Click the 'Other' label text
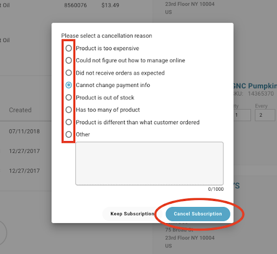 [83, 135]
